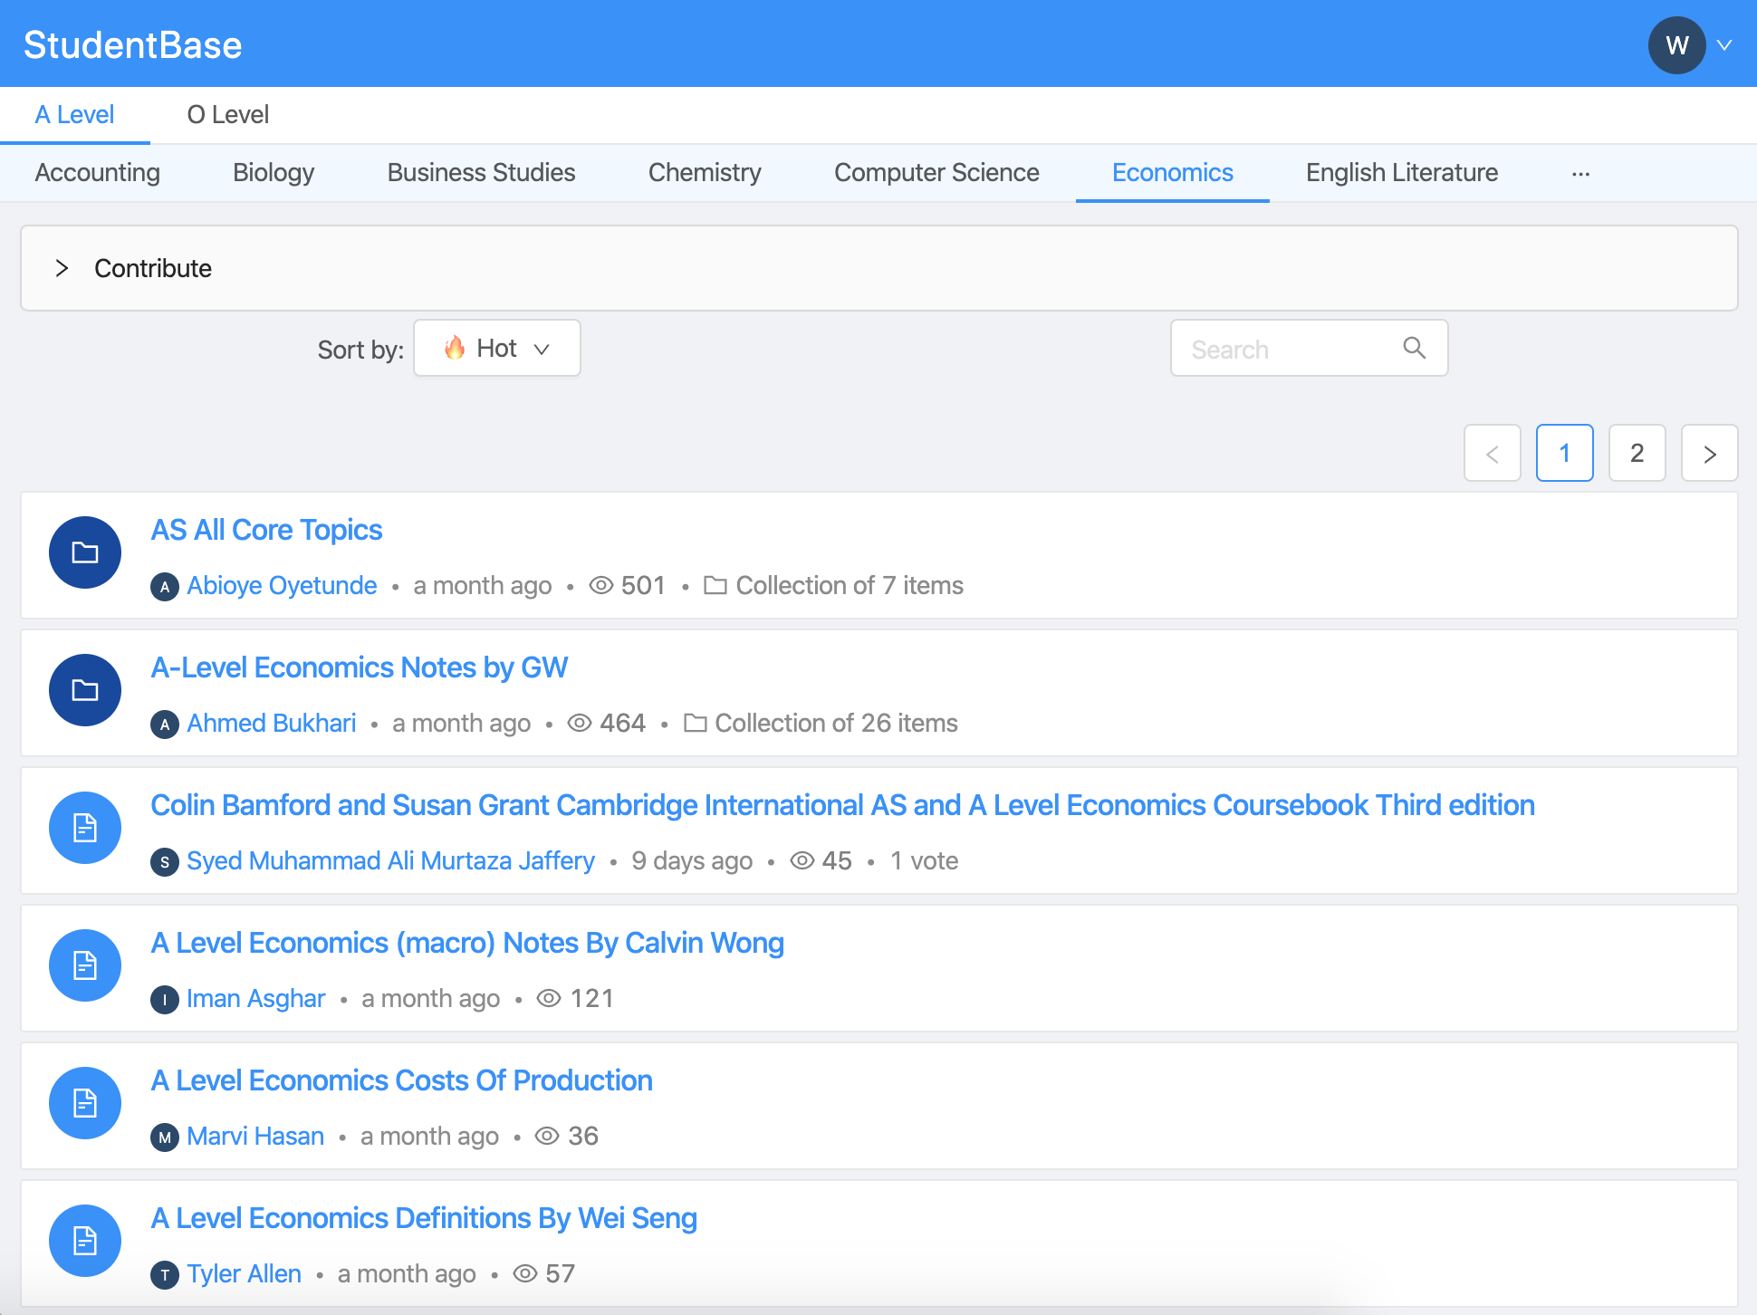This screenshot has height=1315, width=1757.
Task: Open the user menu chevron next to the avatar
Action: pyautogui.click(x=1725, y=45)
